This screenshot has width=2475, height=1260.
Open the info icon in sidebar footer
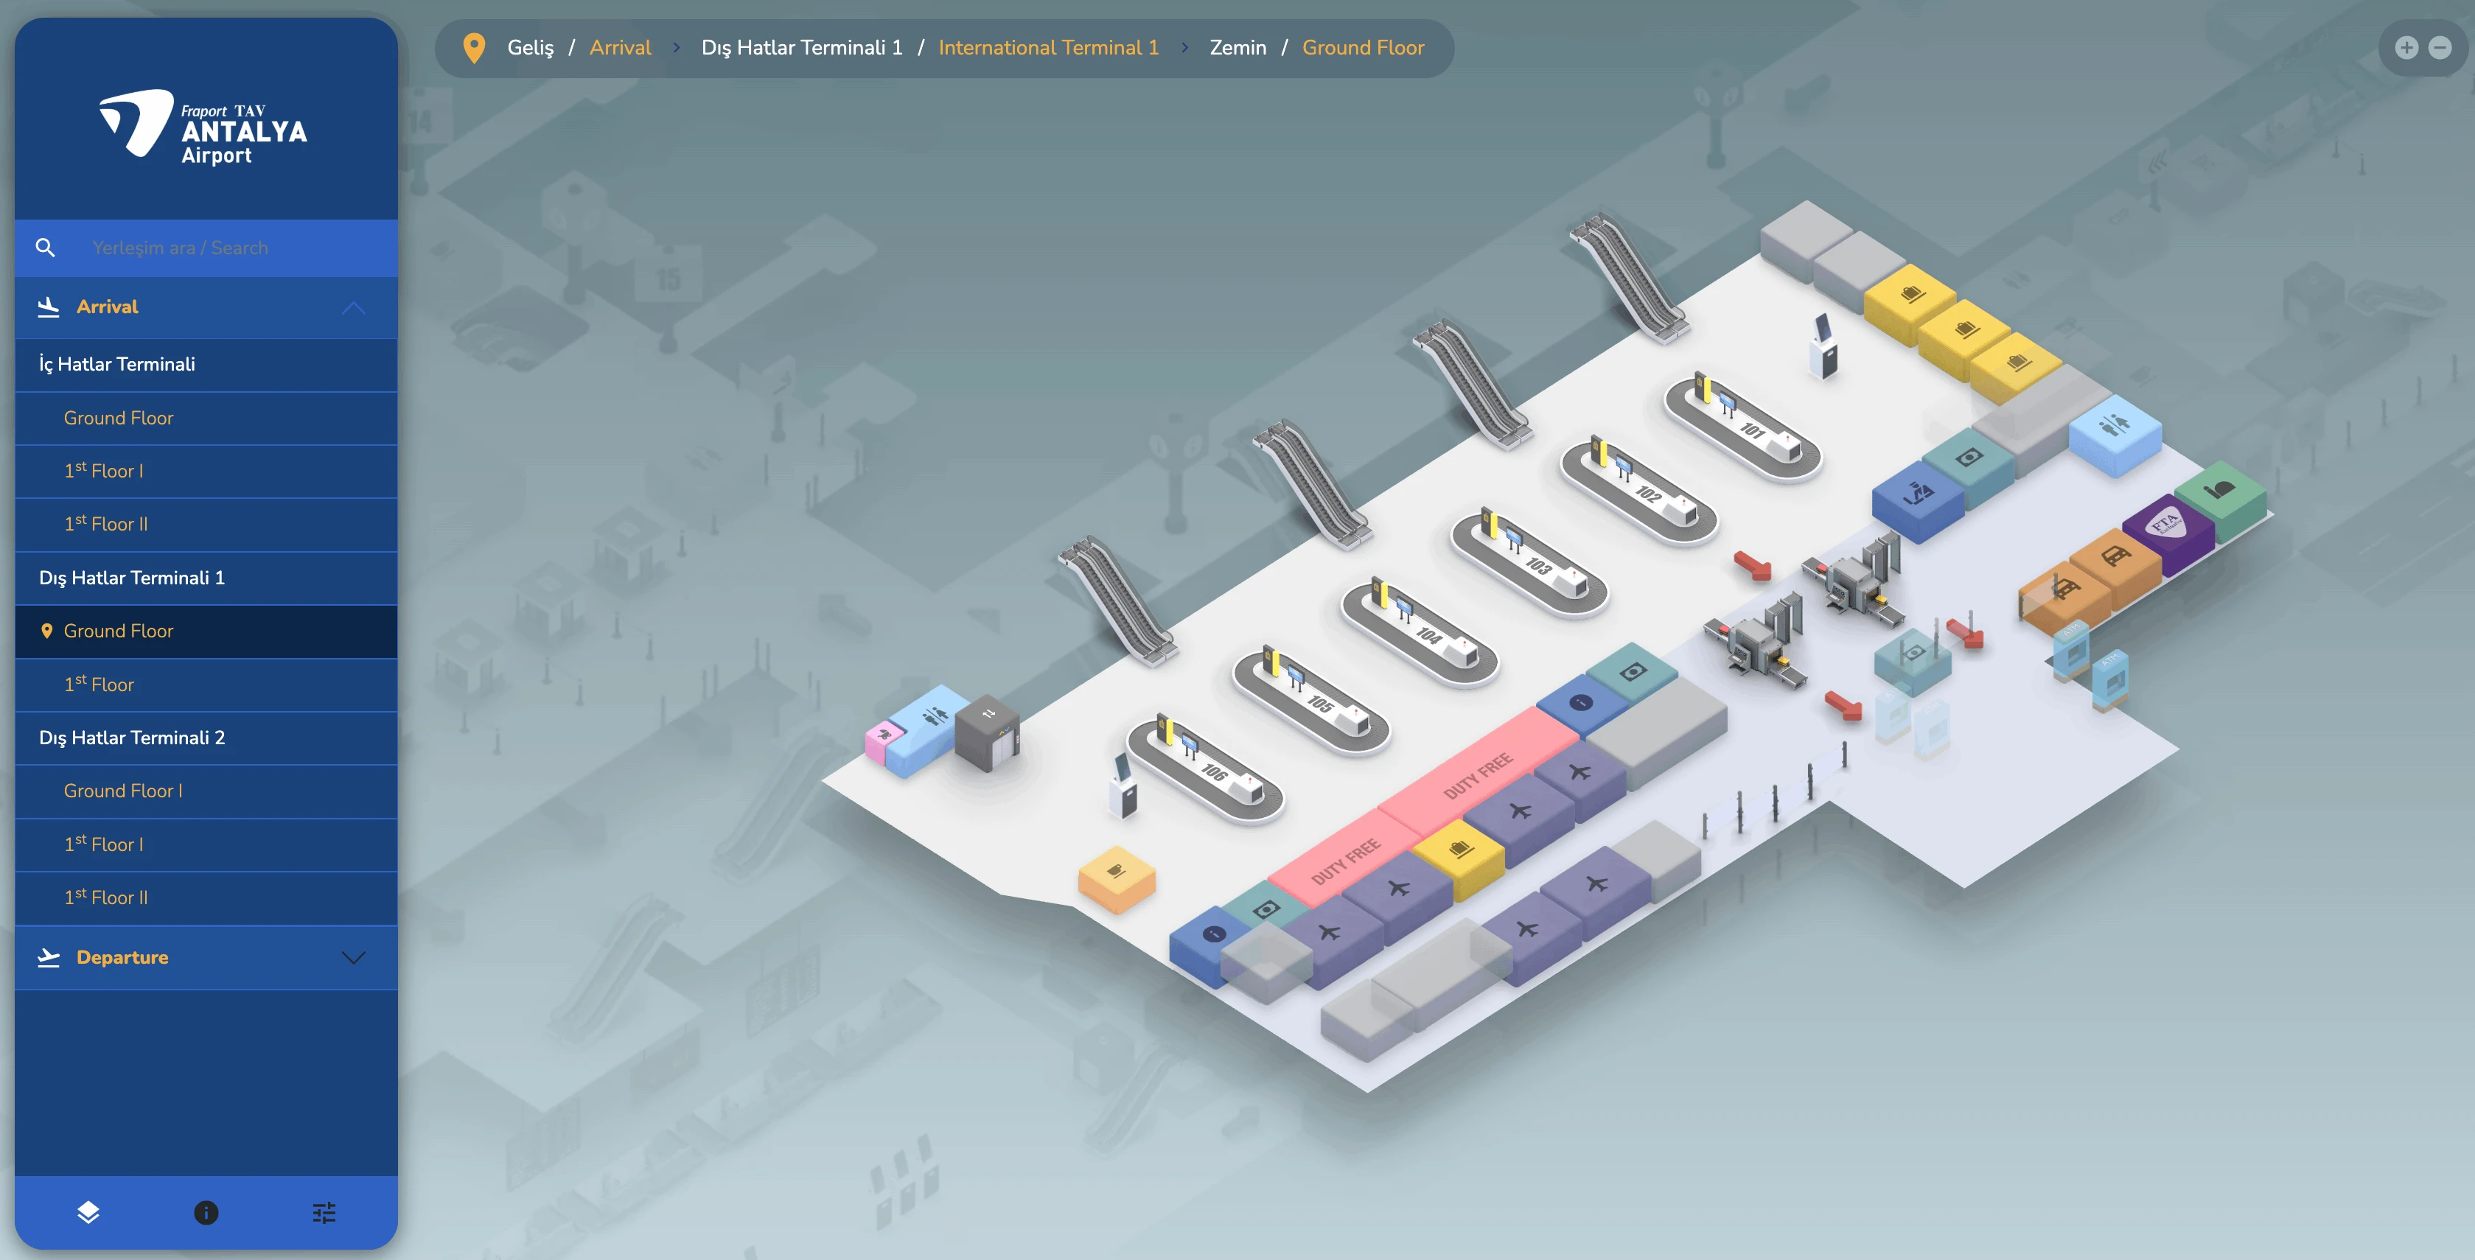206,1212
